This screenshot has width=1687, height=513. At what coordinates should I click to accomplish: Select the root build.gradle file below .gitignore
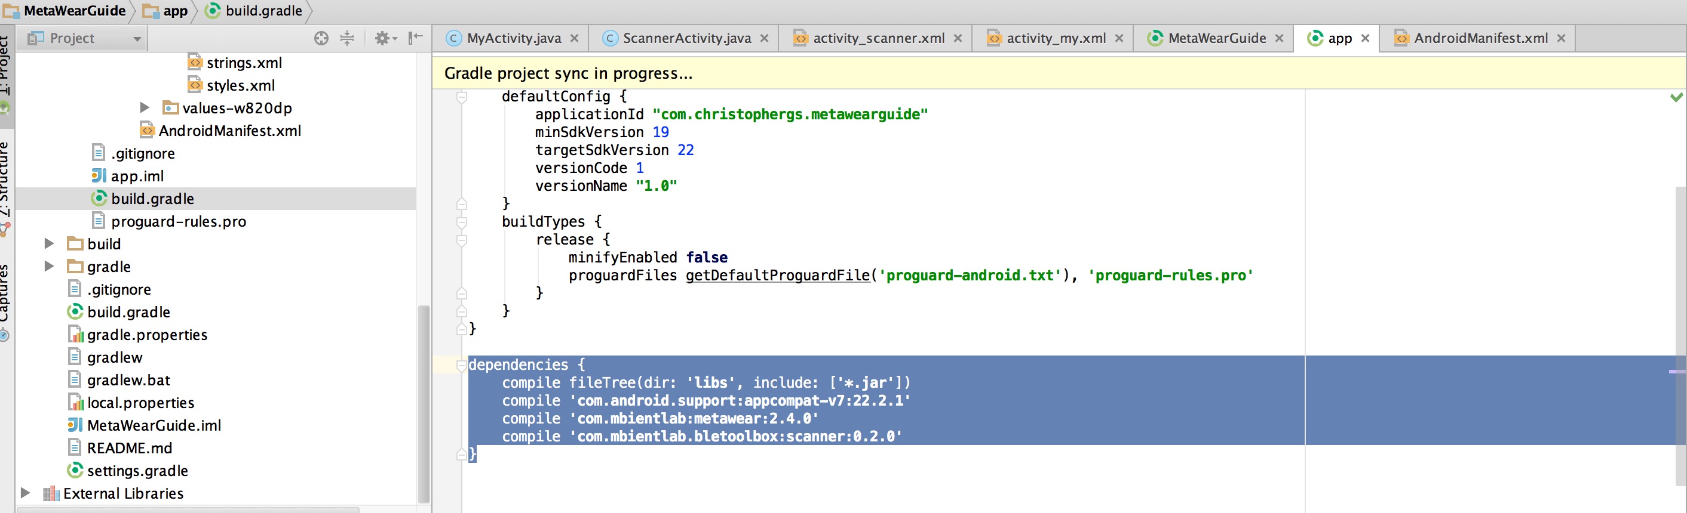pos(128,312)
